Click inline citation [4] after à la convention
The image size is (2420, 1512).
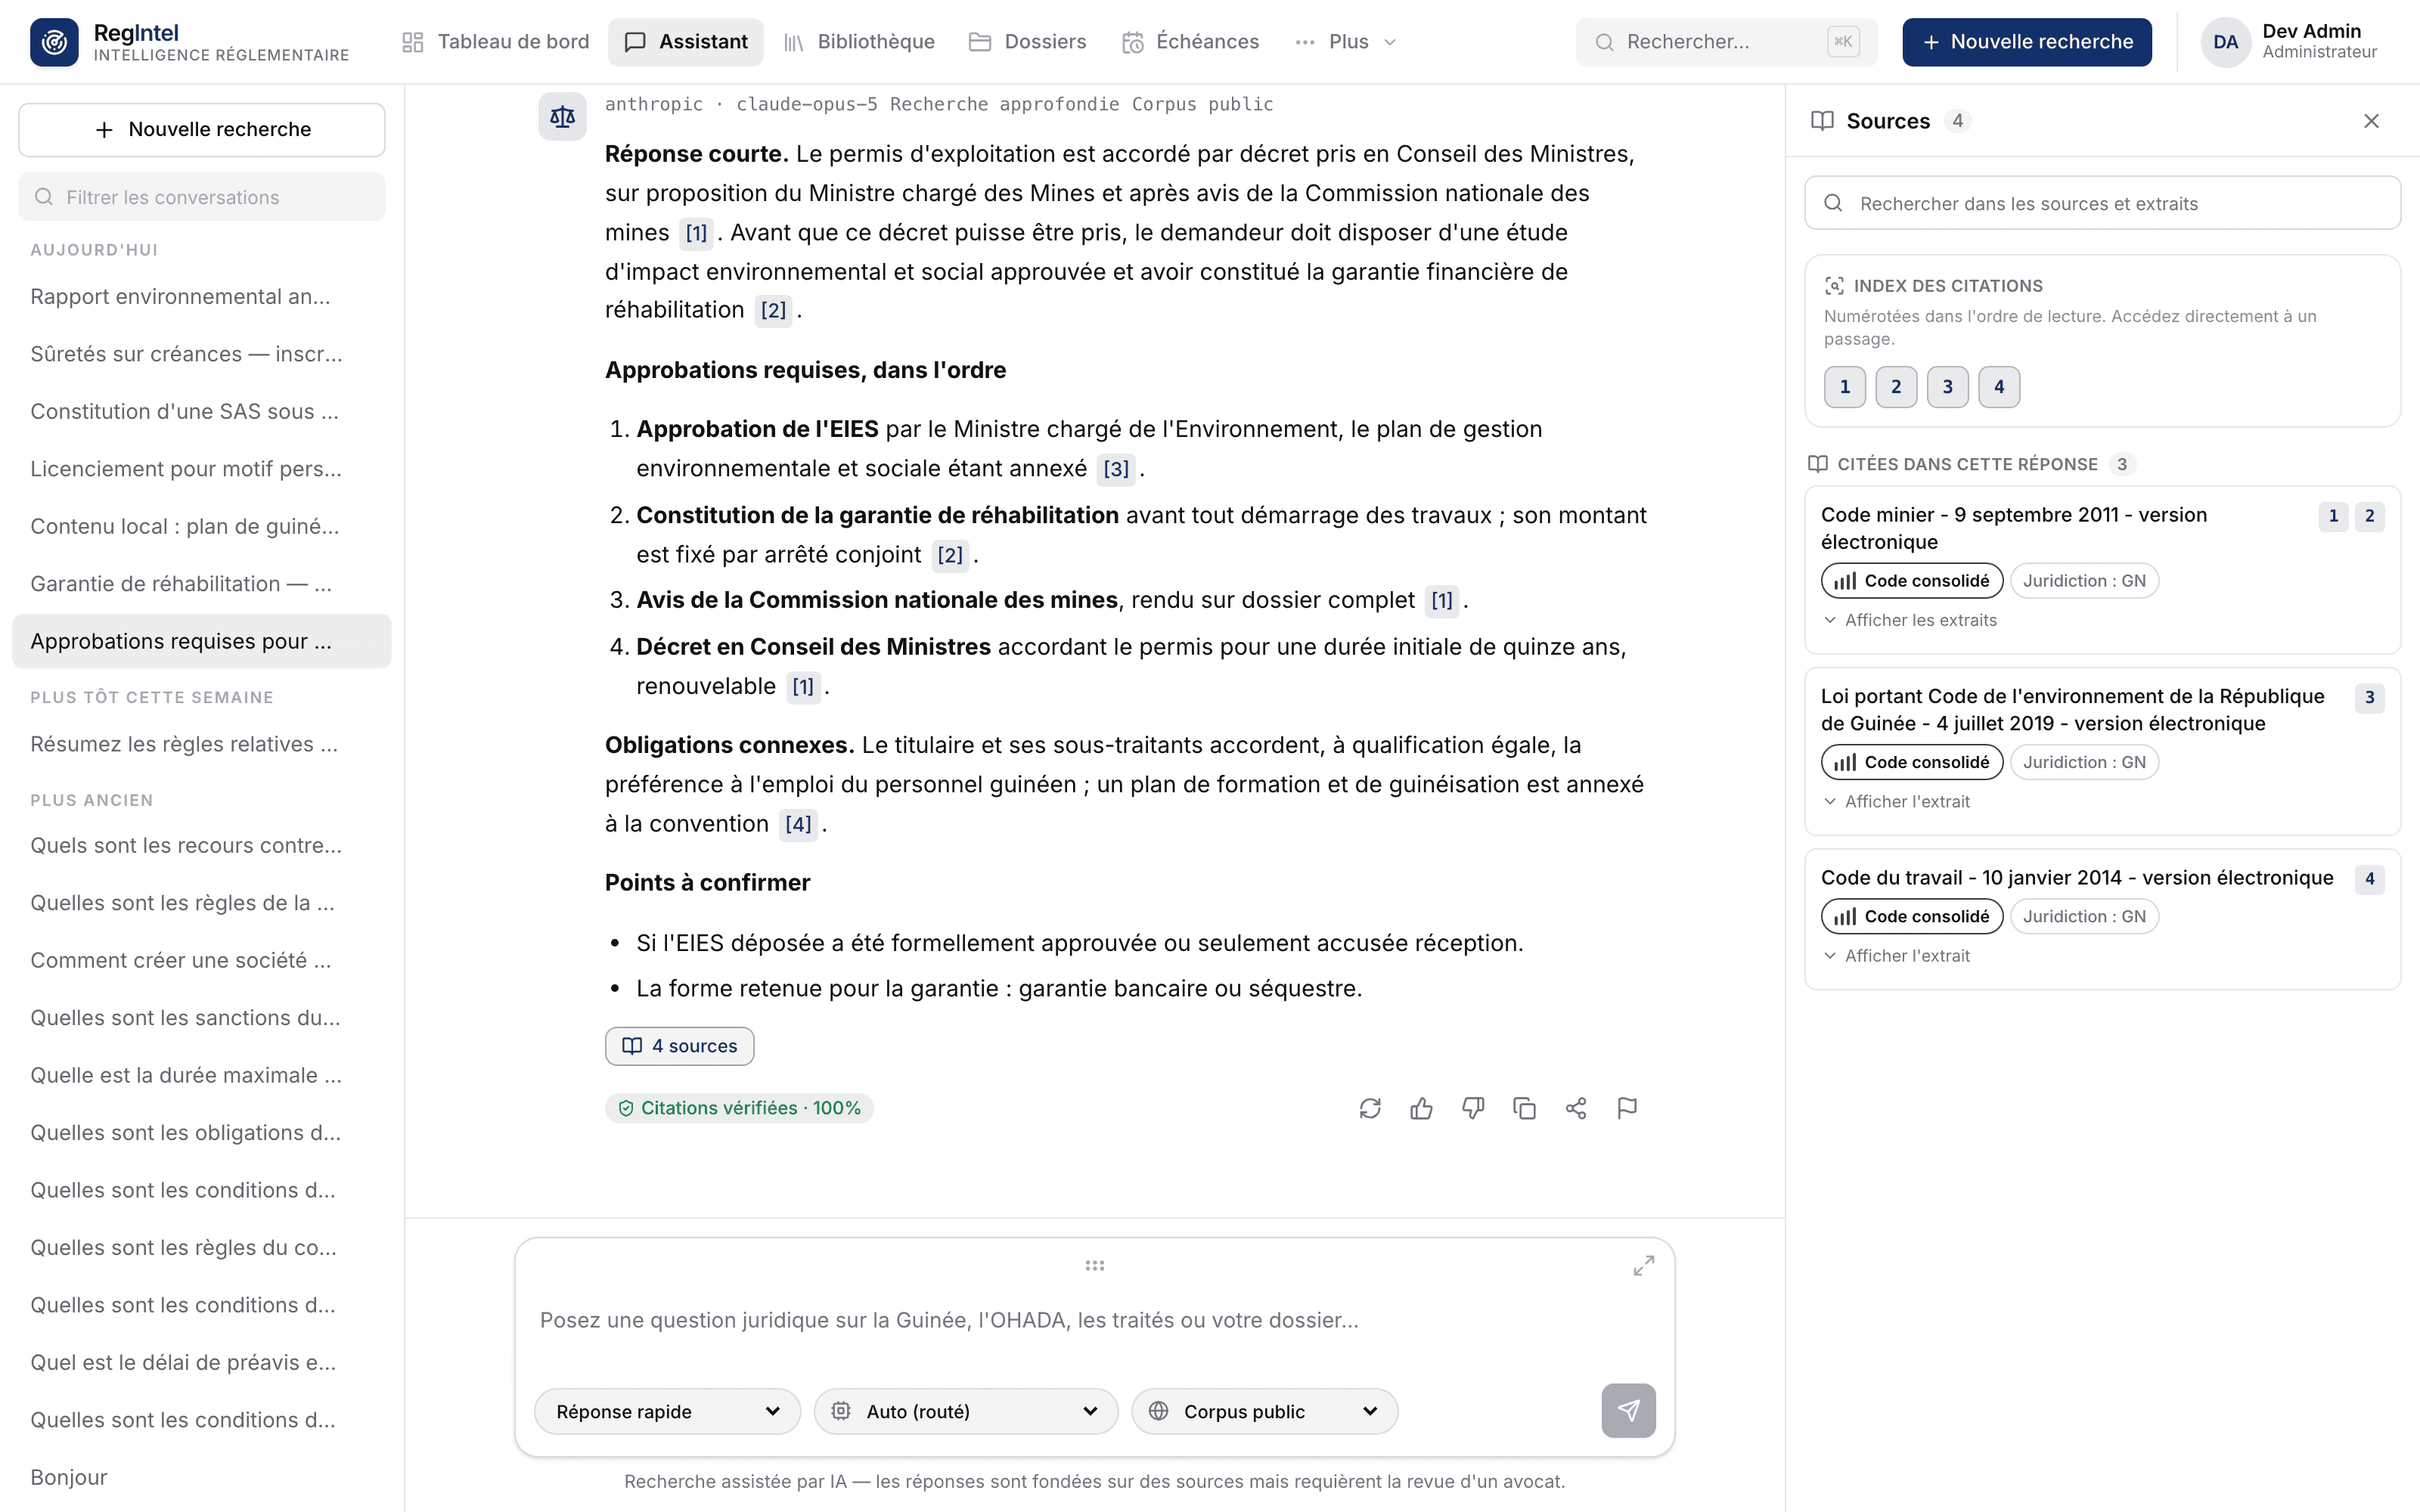[x=798, y=824]
